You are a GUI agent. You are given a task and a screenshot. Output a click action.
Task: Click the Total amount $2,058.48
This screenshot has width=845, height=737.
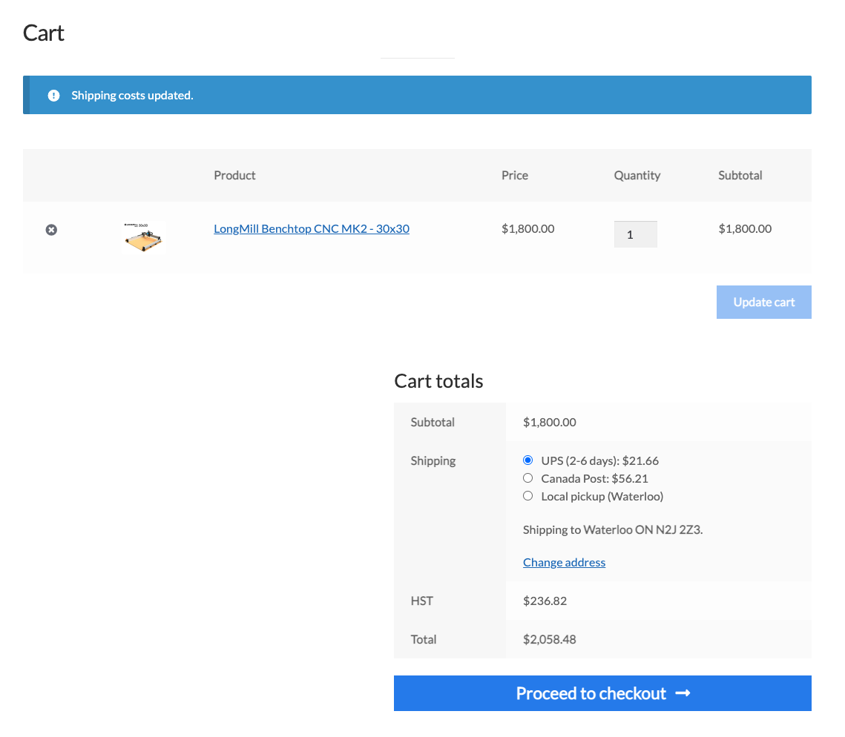[x=549, y=639]
